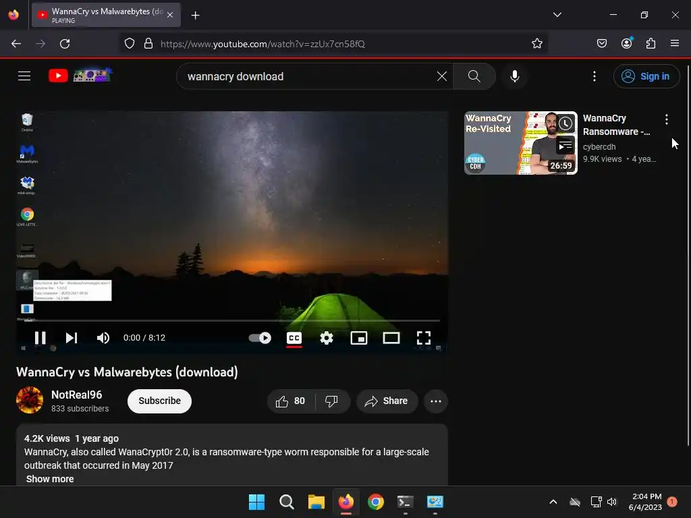The image size is (691, 518).
Task: List all tabs dropdown arrow
Action: (x=557, y=15)
